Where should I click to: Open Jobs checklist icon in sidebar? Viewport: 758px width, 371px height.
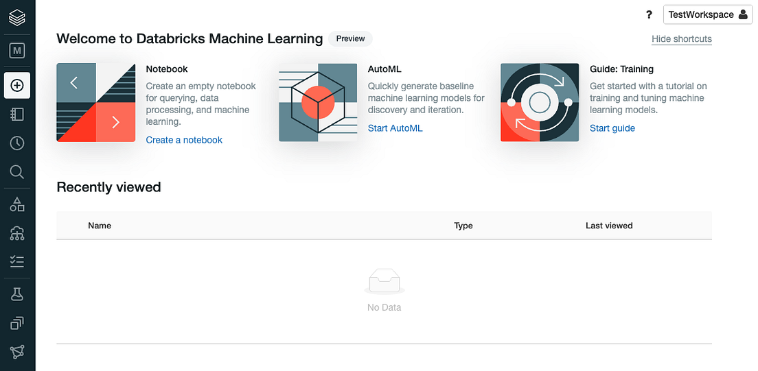click(x=17, y=262)
